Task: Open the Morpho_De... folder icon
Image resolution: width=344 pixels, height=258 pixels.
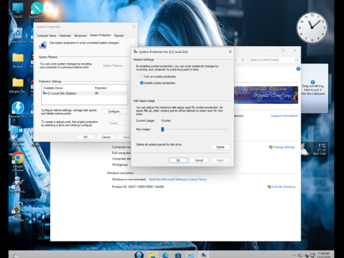Action: [x=18, y=85]
